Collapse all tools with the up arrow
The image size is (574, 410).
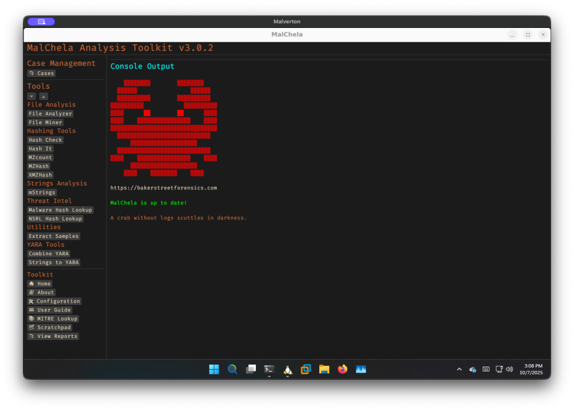[43, 96]
